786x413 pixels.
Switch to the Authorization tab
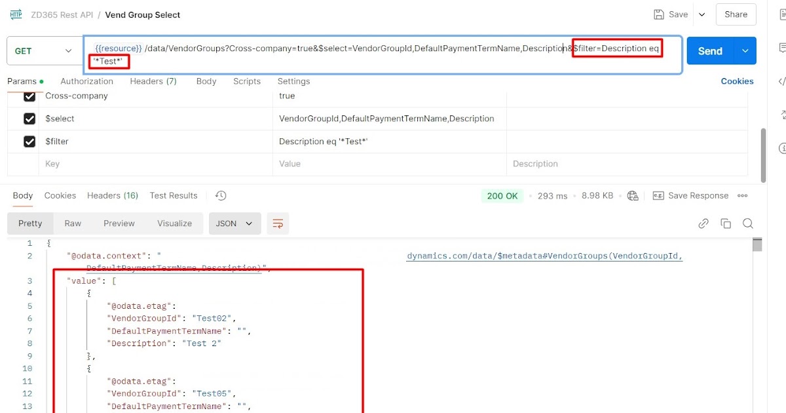point(86,81)
